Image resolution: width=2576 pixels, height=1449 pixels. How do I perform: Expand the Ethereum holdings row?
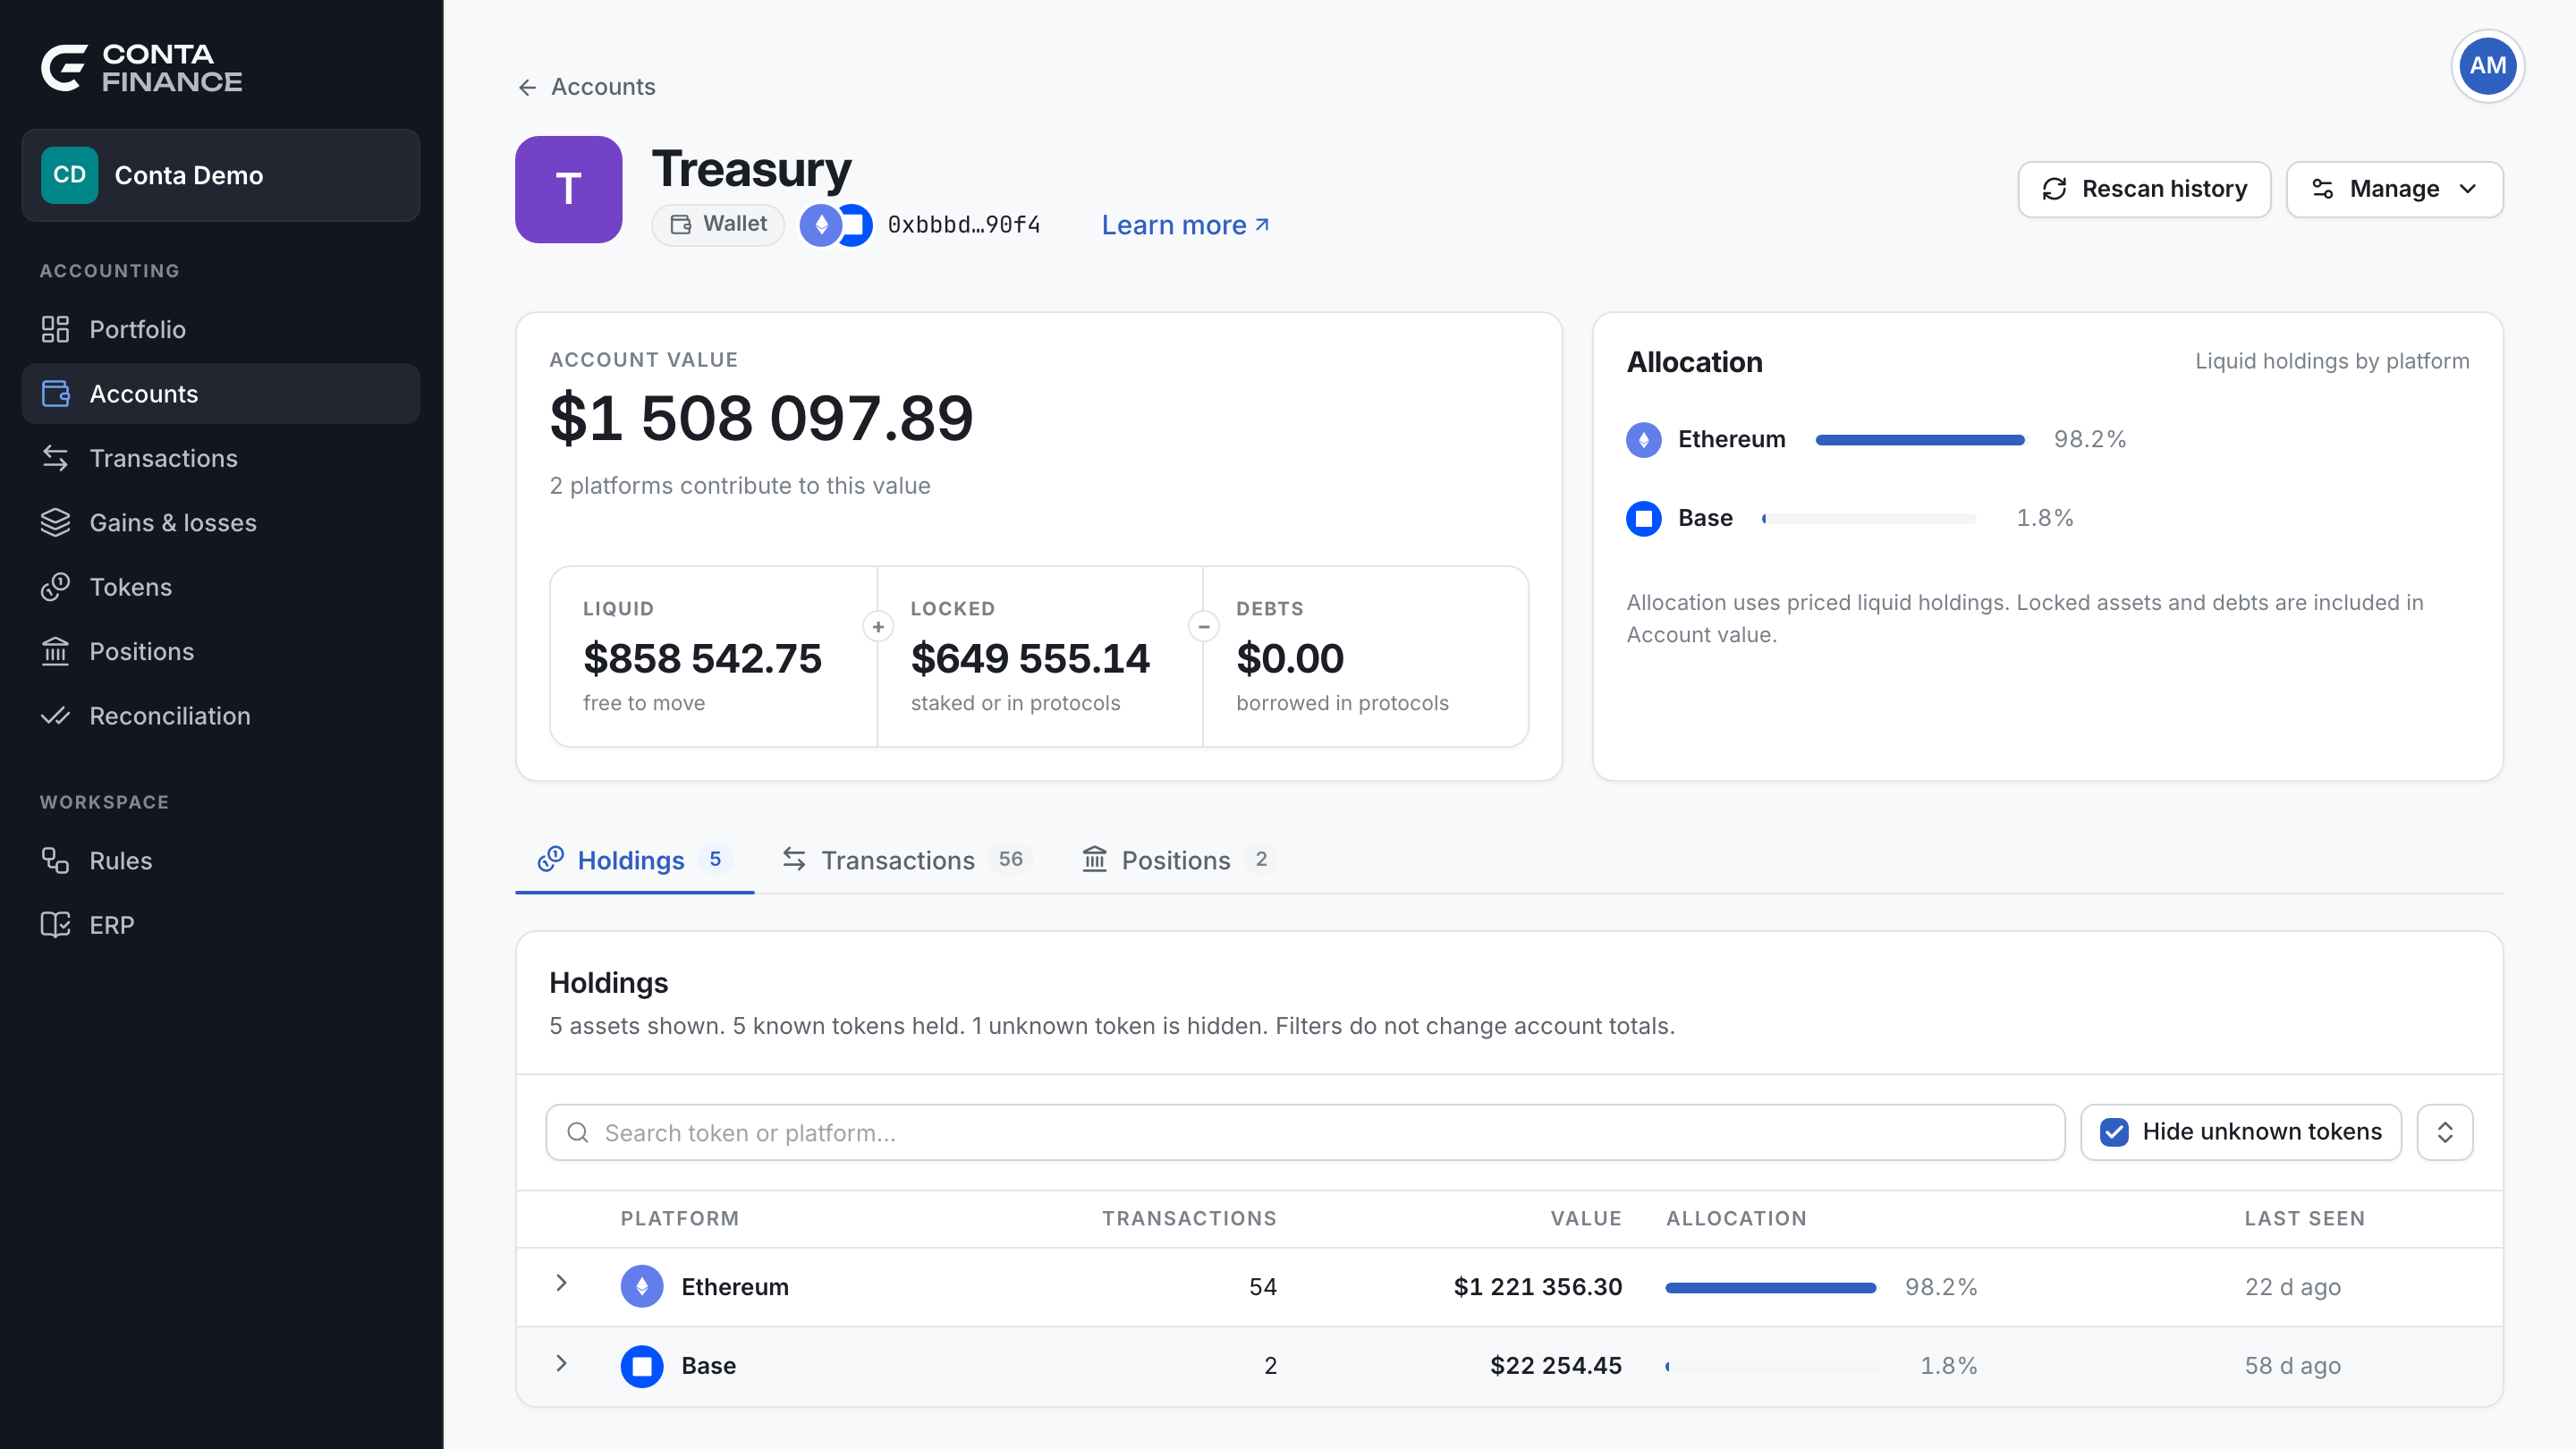[x=561, y=1284]
